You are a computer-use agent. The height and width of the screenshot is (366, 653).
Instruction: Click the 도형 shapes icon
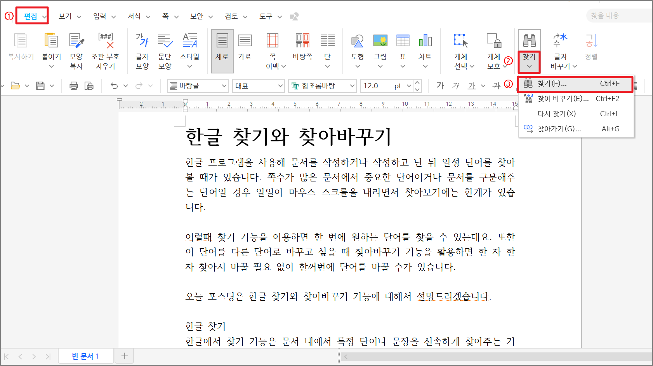[x=357, y=41]
